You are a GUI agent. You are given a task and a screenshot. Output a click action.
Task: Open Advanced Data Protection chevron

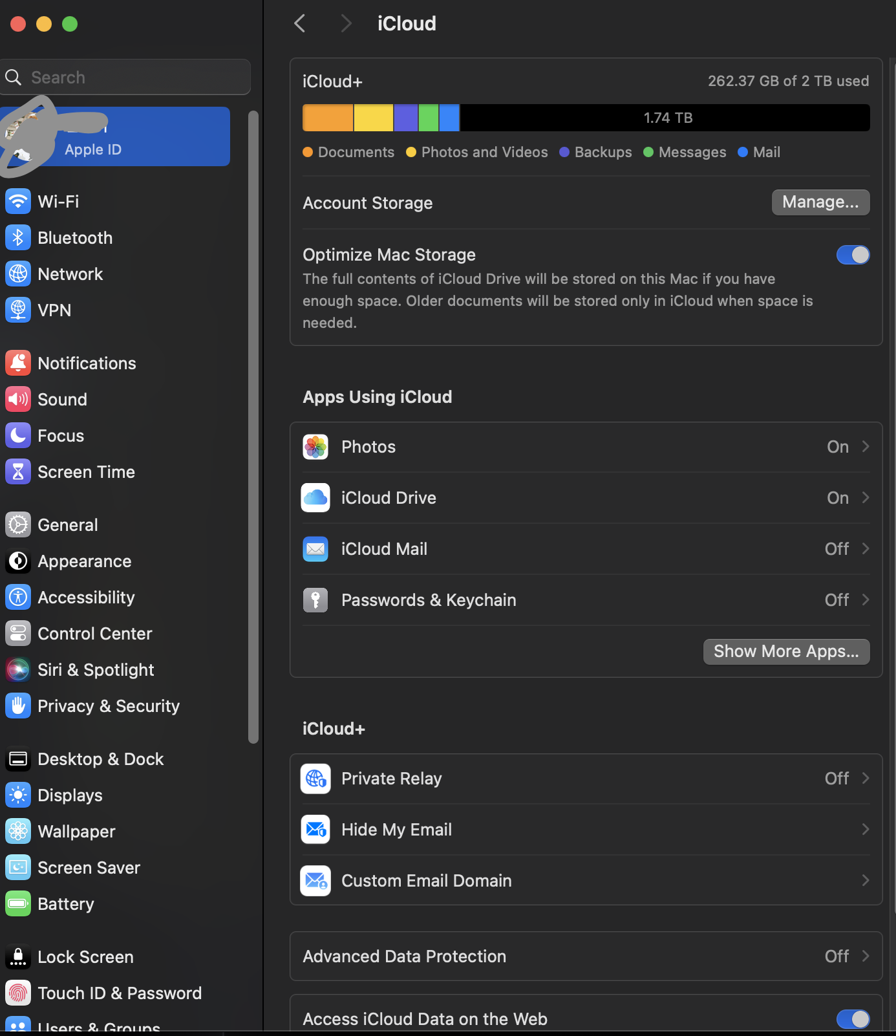pyautogui.click(x=866, y=956)
